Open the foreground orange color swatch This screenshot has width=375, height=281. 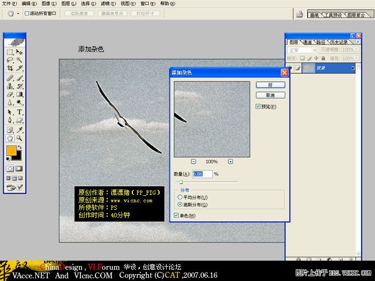11,150
